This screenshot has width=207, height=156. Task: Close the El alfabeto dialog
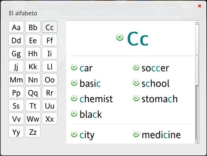(200, 6)
